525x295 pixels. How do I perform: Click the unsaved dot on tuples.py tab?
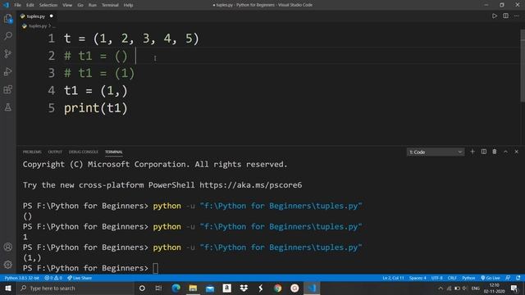point(51,16)
